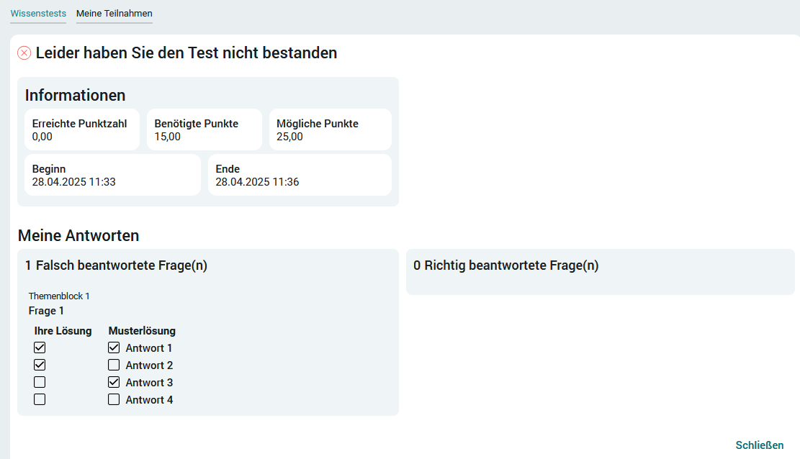Toggle Musterlösung checkbox for Antwort 1
Screen dimensions: 800x459
click(114, 347)
